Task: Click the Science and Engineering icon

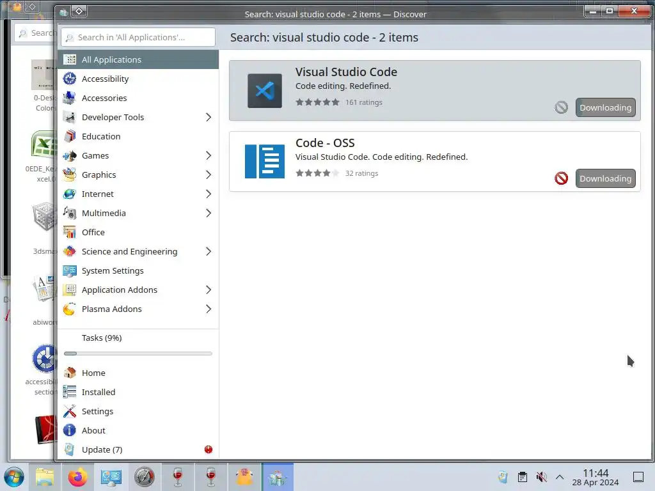Action: point(69,252)
